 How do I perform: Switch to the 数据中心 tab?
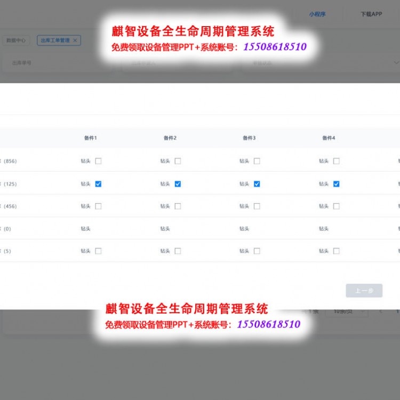tap(16, 40)
